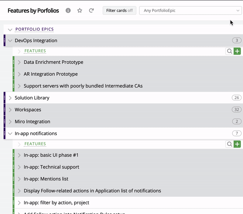Click green state strip on In-app: basic UI phase #1
Viewport: 243px width, 214px height.
click(x=14, y=155)
